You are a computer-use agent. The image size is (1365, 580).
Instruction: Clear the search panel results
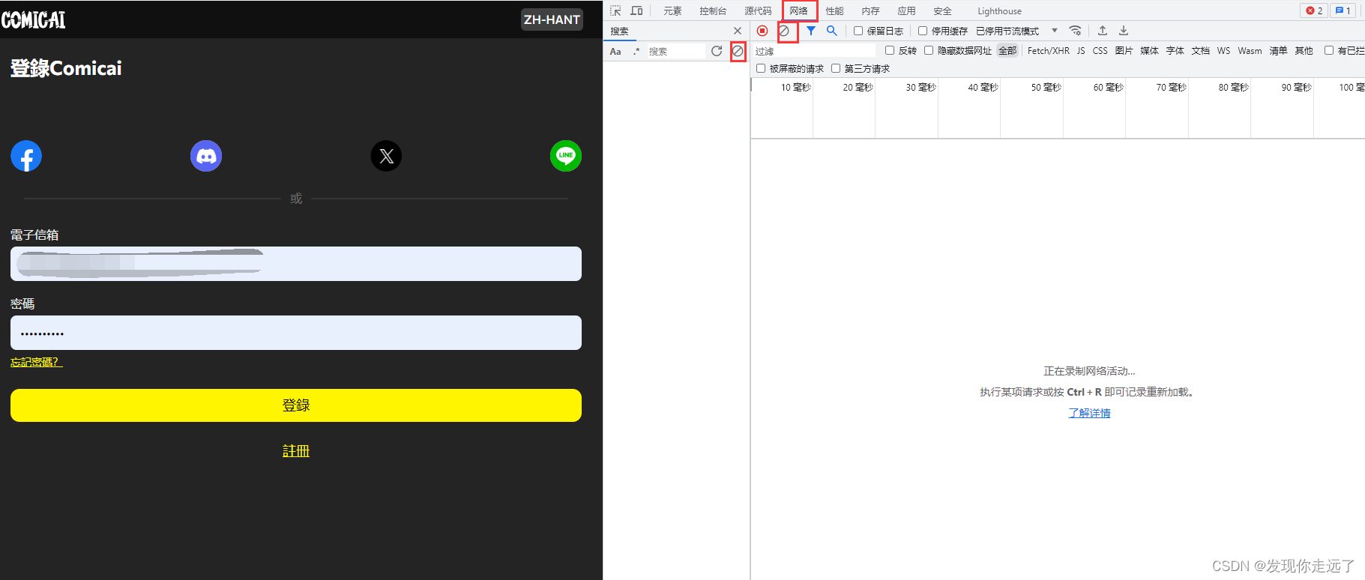click(738, 51)
